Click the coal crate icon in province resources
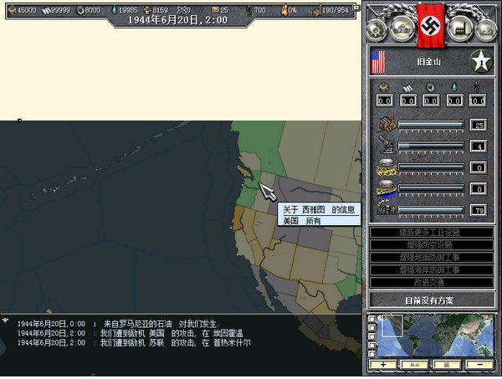This screenshot has height=379, width=502. click(384, 87)
